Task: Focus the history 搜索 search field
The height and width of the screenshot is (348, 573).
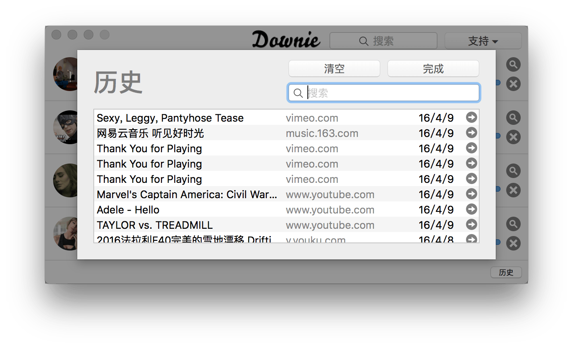Action: point(384,93)
